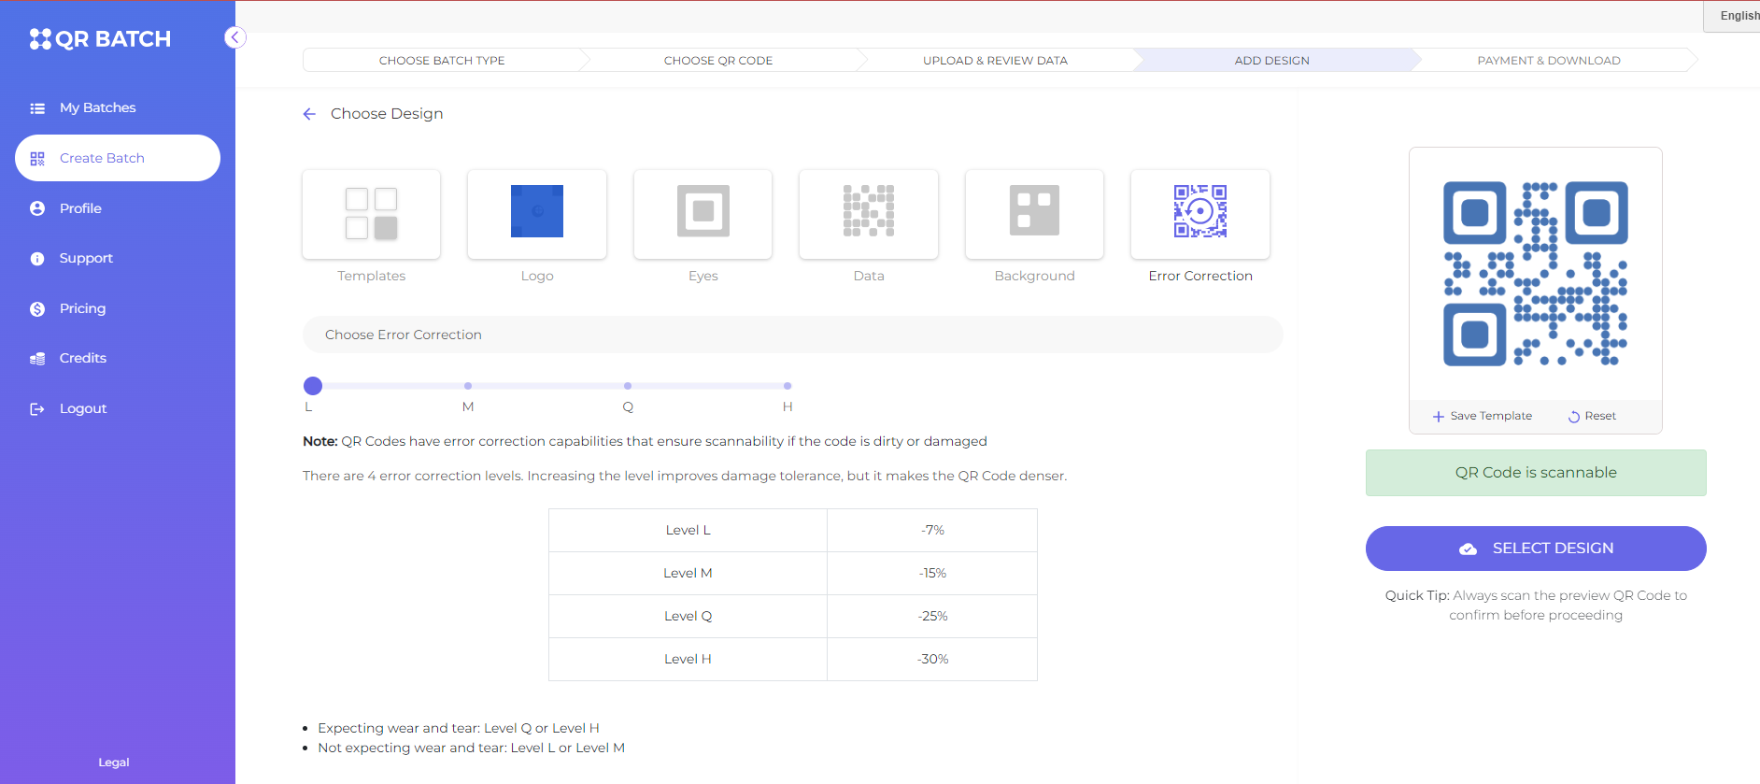The height and width of the screenshot is (784, 1760).
Task: Set error correction slider to M
Action: [468, 386]
